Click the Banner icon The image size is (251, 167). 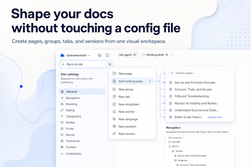tap(62, 135)
